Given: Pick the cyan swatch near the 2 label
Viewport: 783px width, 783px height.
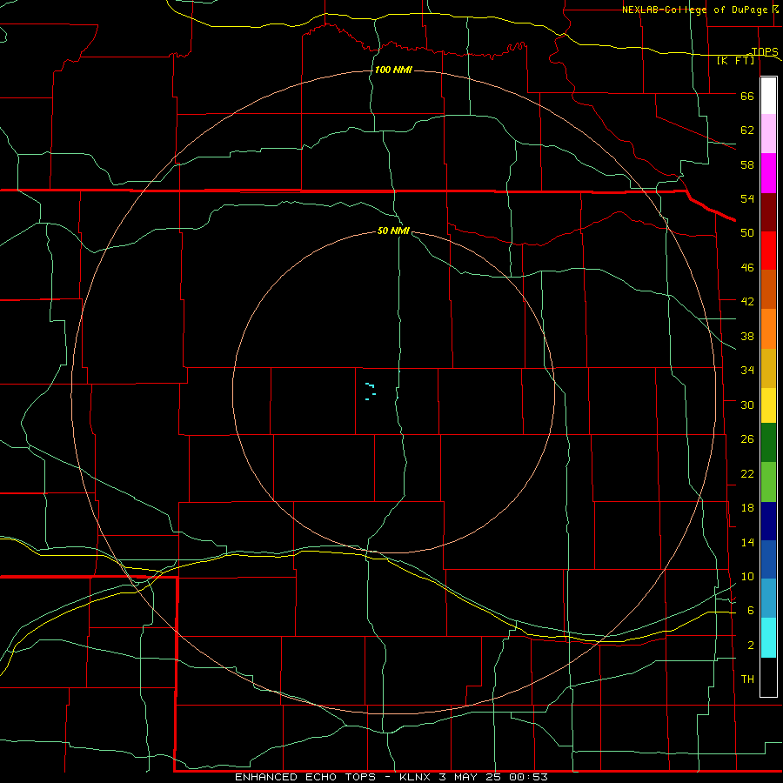Looking at the screenshot, I should [768, 638].
